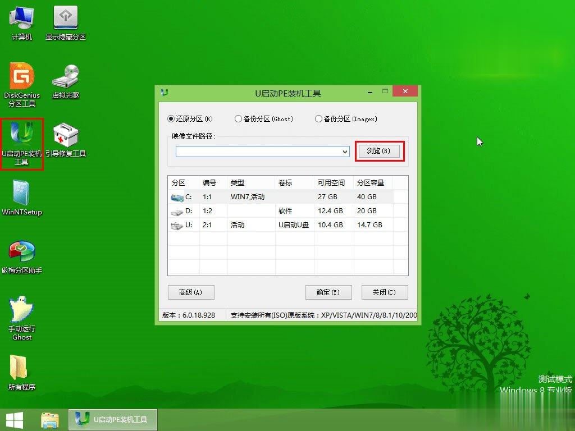Open File Explorer from the taskbar

(x=50, y=420)
